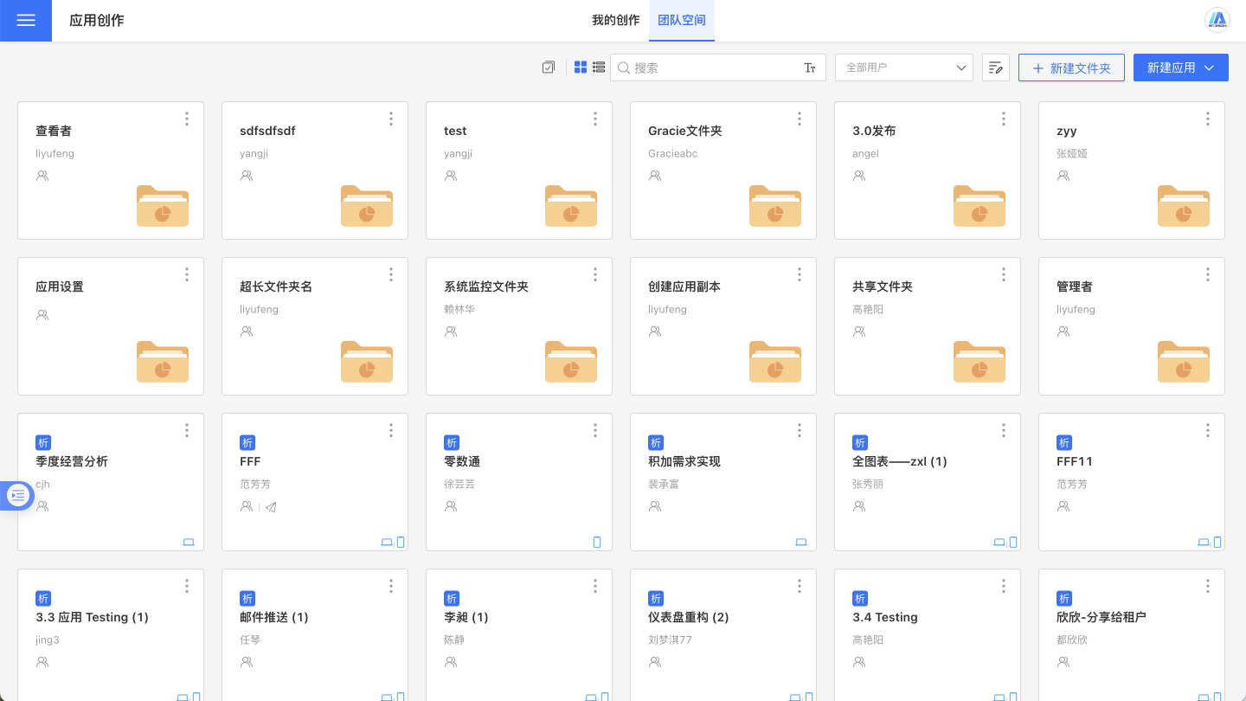Viewport: 1246px width, 701px height.
Task: Open Gracie文件夹 folder icon
Action: coord(774,206)
